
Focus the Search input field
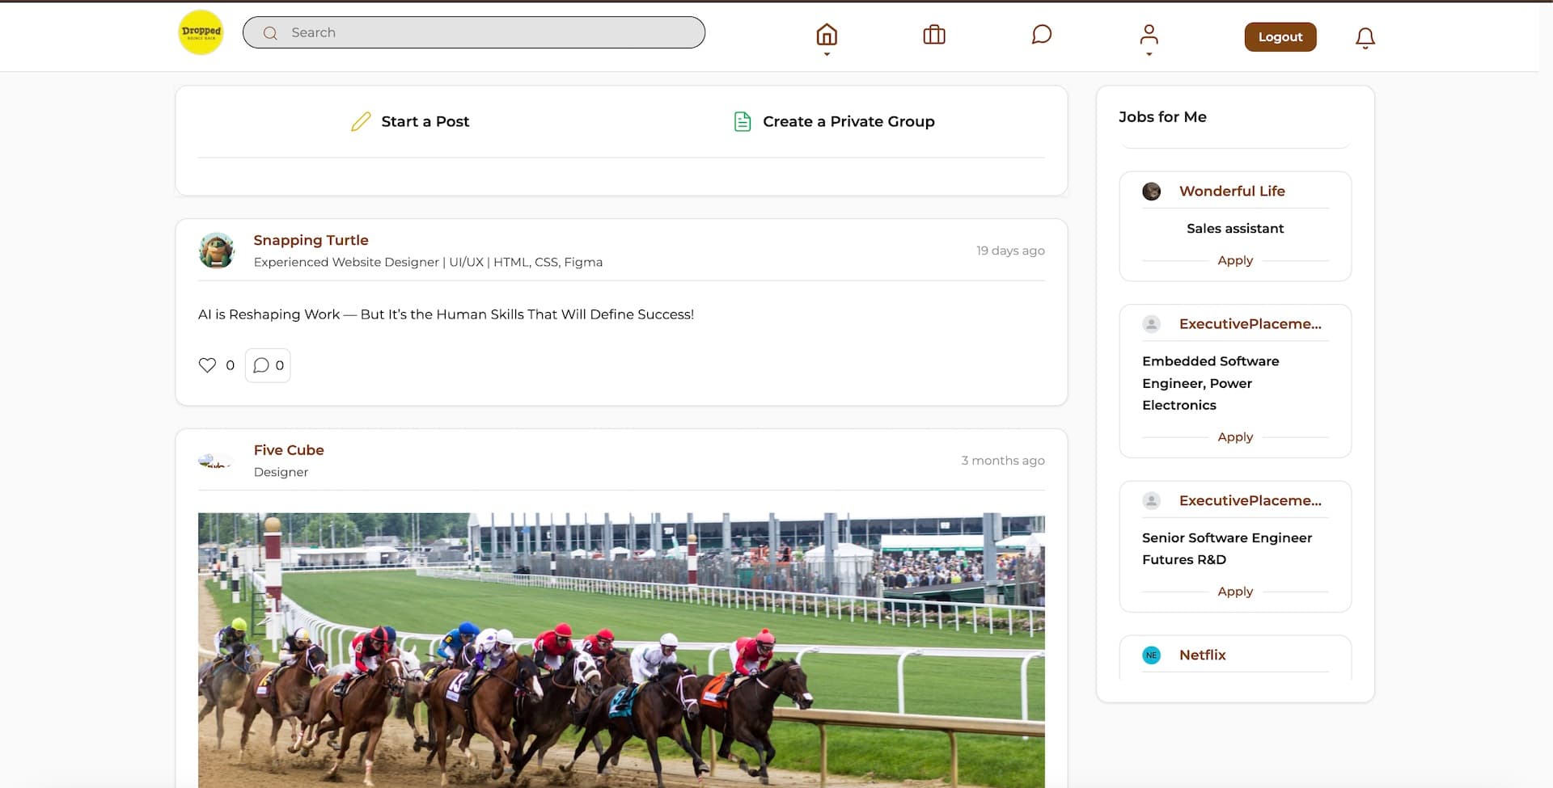coord(485,32)
